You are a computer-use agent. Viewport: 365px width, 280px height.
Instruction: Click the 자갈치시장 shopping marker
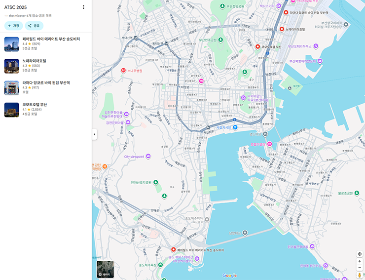click(235, 127)
